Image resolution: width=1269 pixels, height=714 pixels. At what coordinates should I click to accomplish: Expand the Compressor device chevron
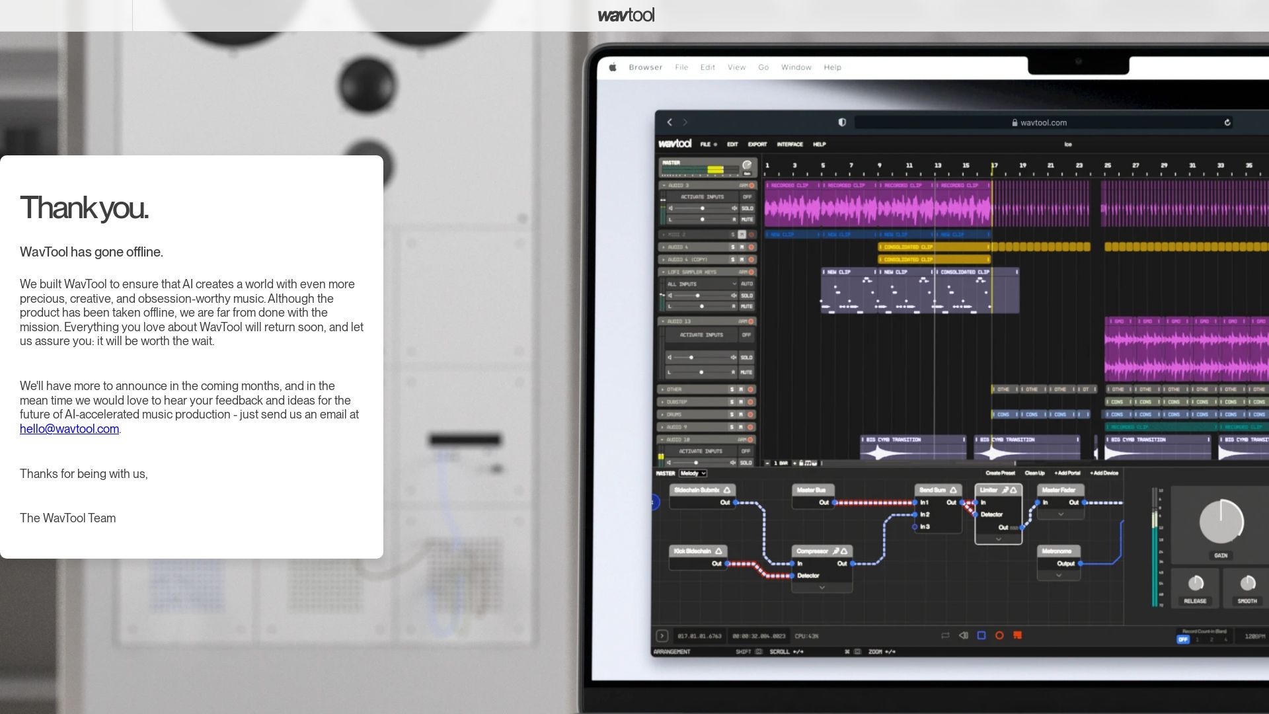click(822, 587)
